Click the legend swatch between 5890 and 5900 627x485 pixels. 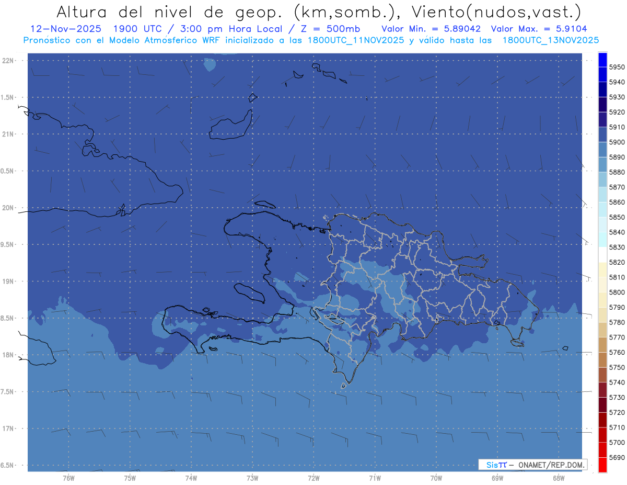[x=602, y=150]
